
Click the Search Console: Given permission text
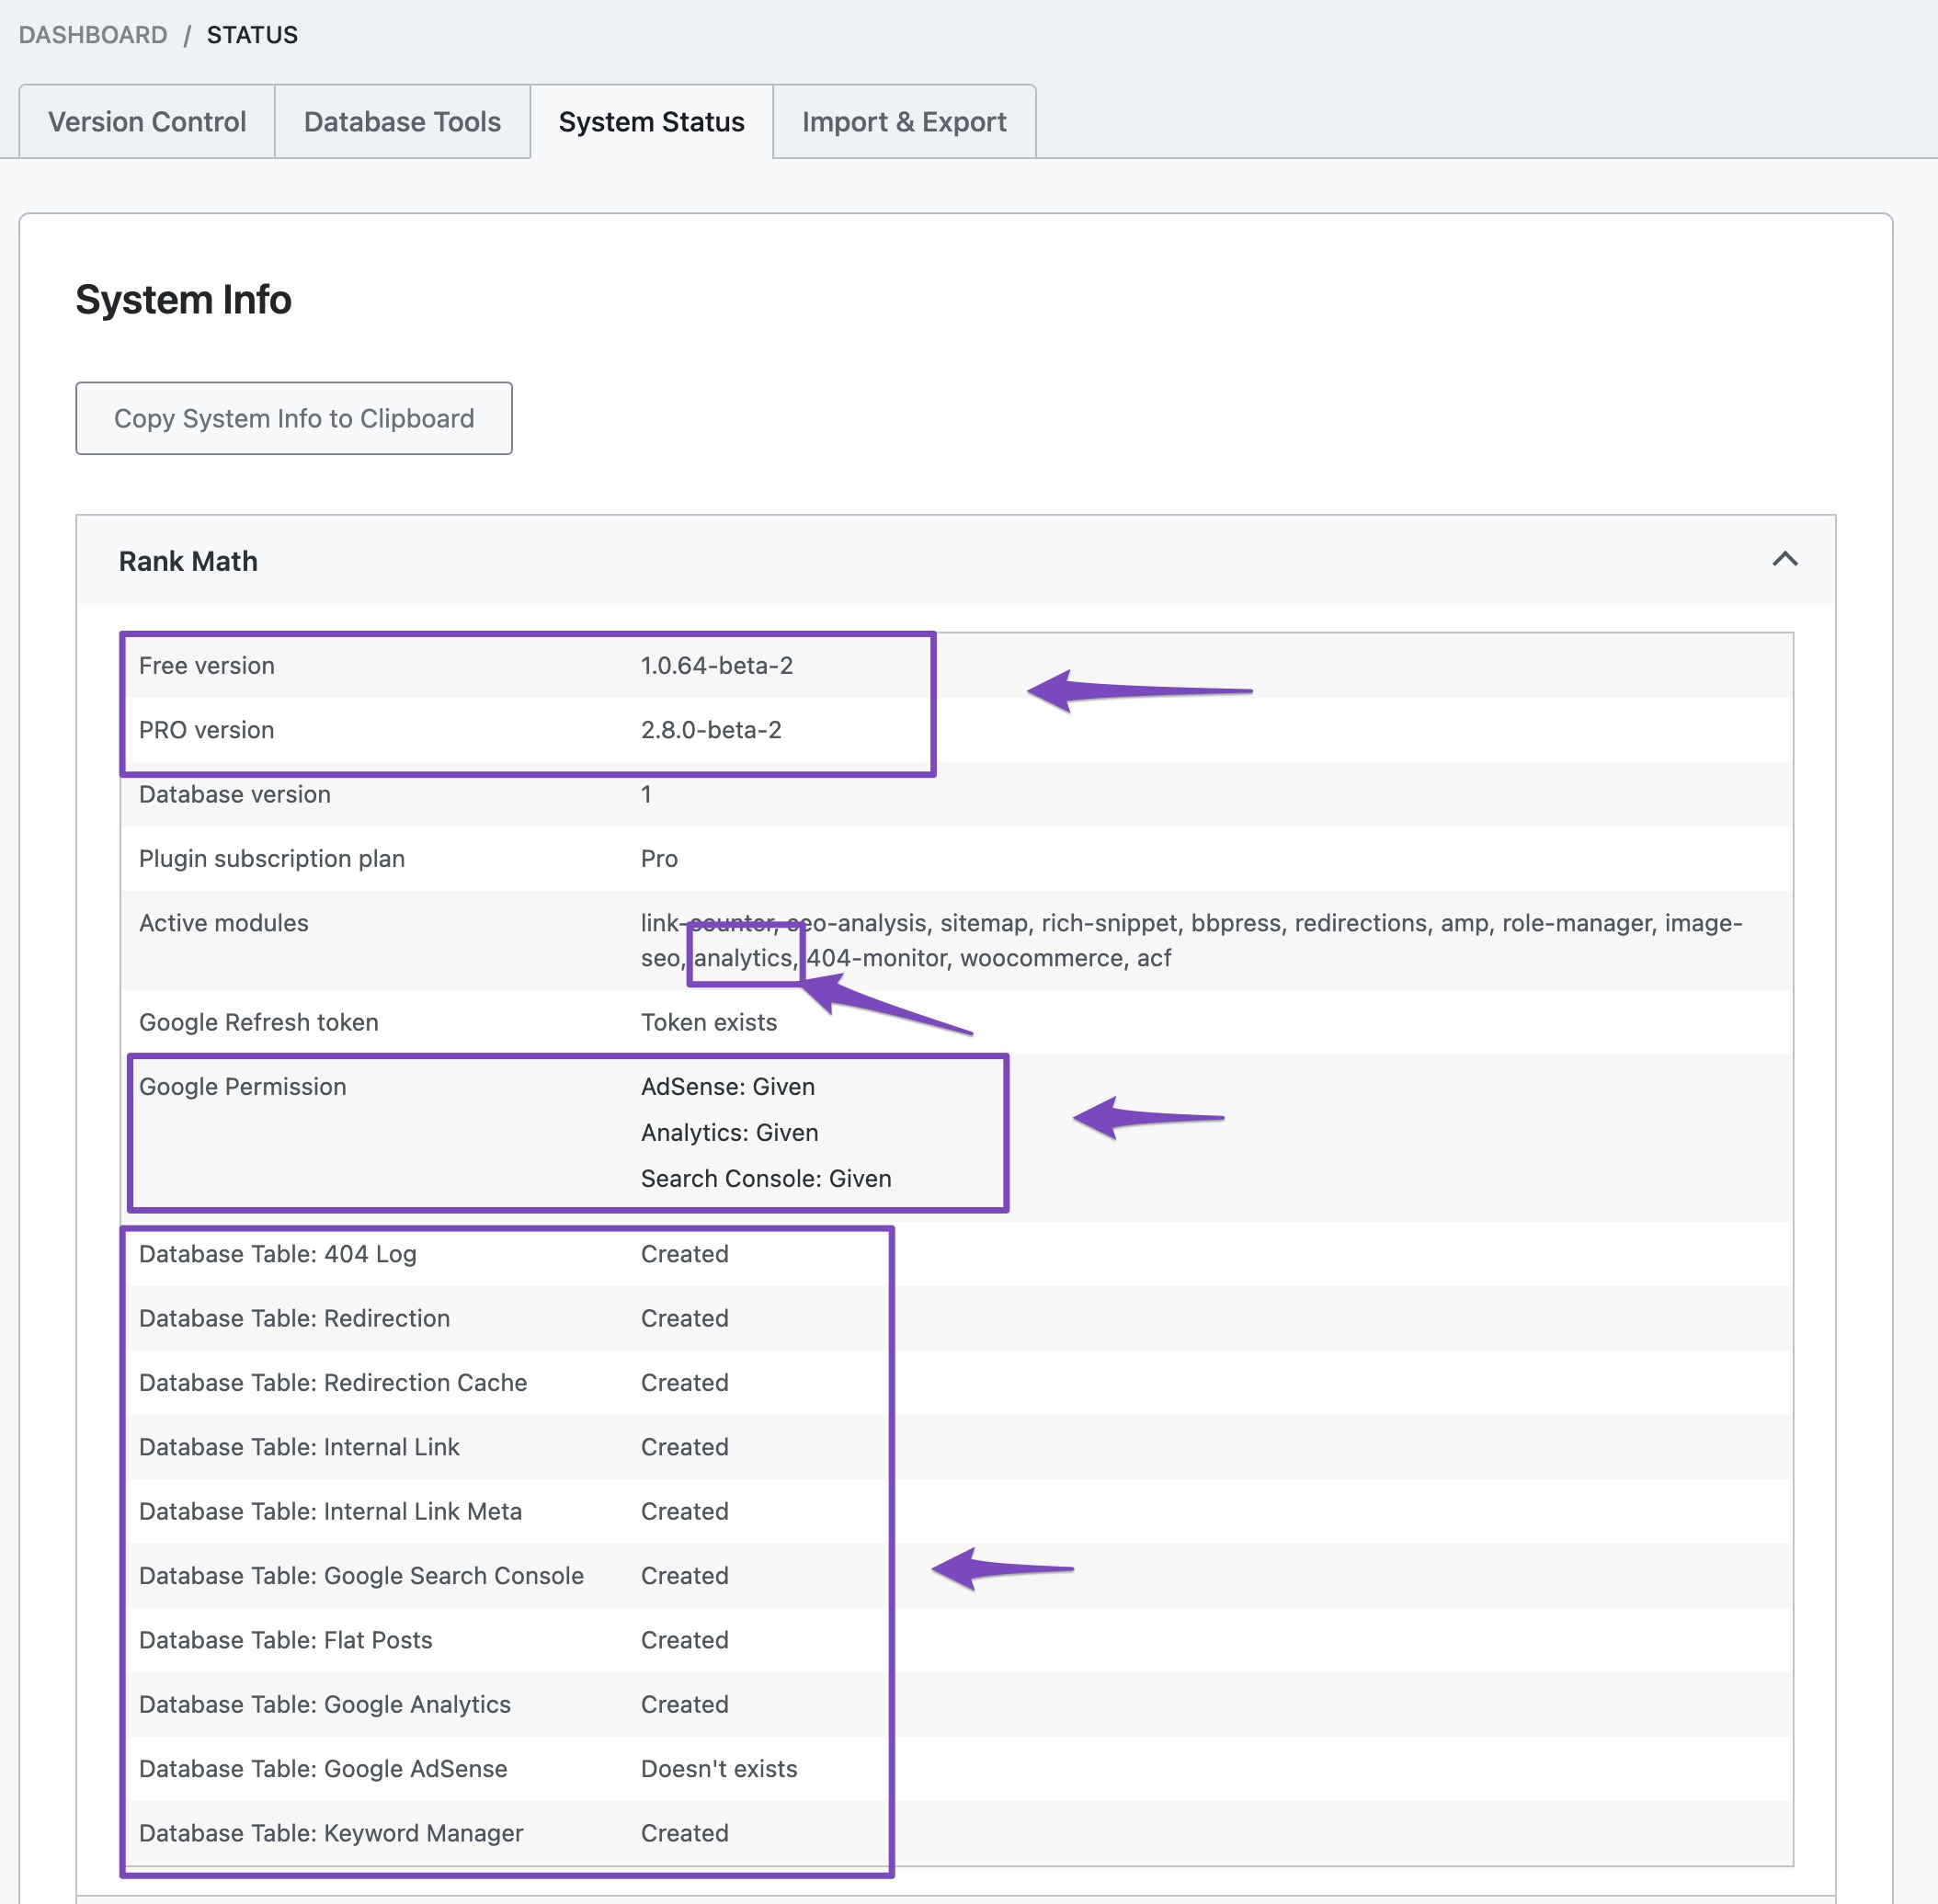[765, 1179]
